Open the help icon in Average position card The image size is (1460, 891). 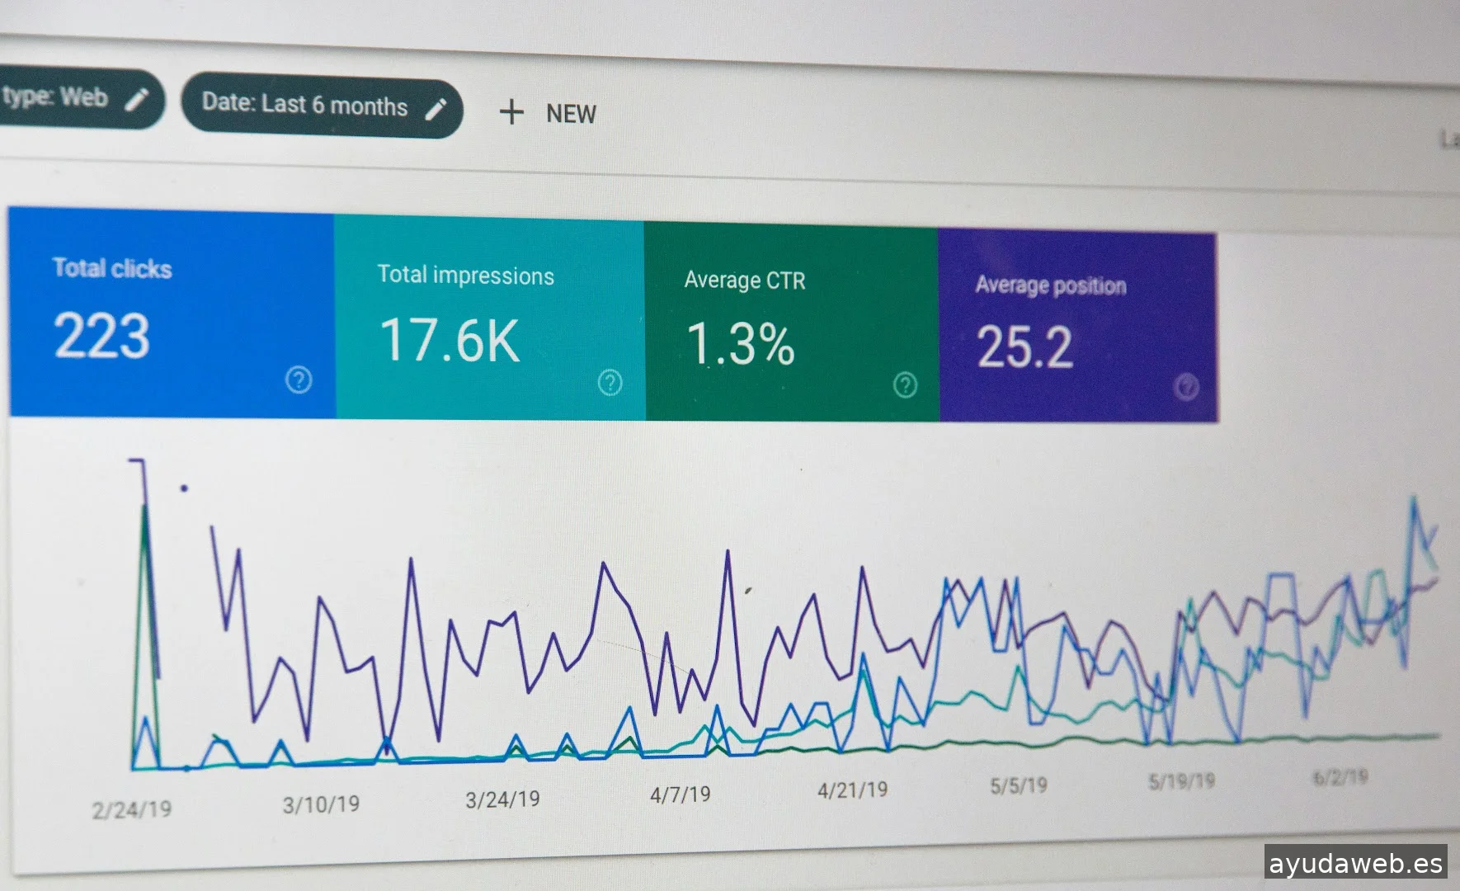pyautogui.click(x=1186, y=387)
